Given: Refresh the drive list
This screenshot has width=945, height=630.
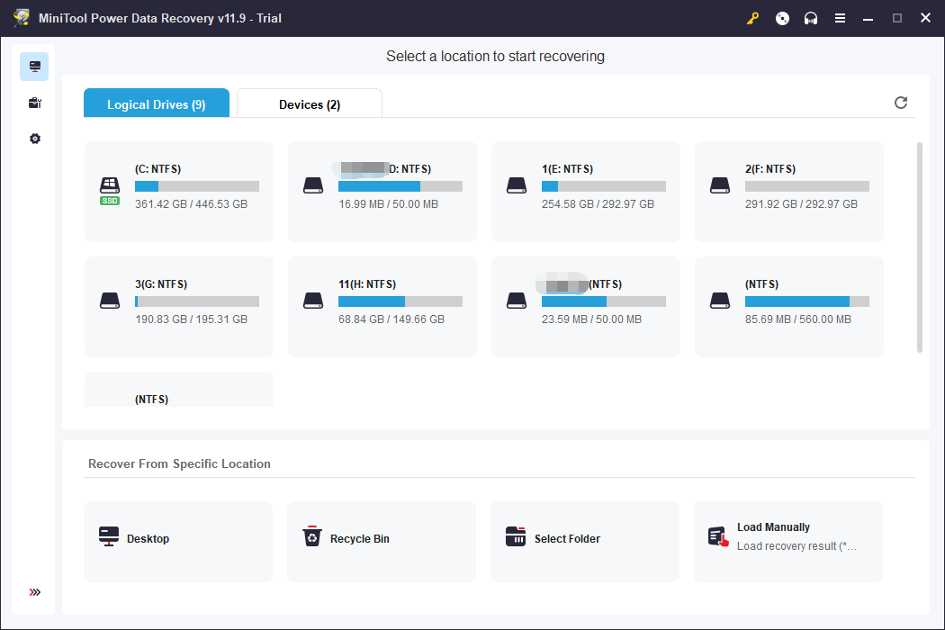Looking at the screenshot, I should 900,103.
